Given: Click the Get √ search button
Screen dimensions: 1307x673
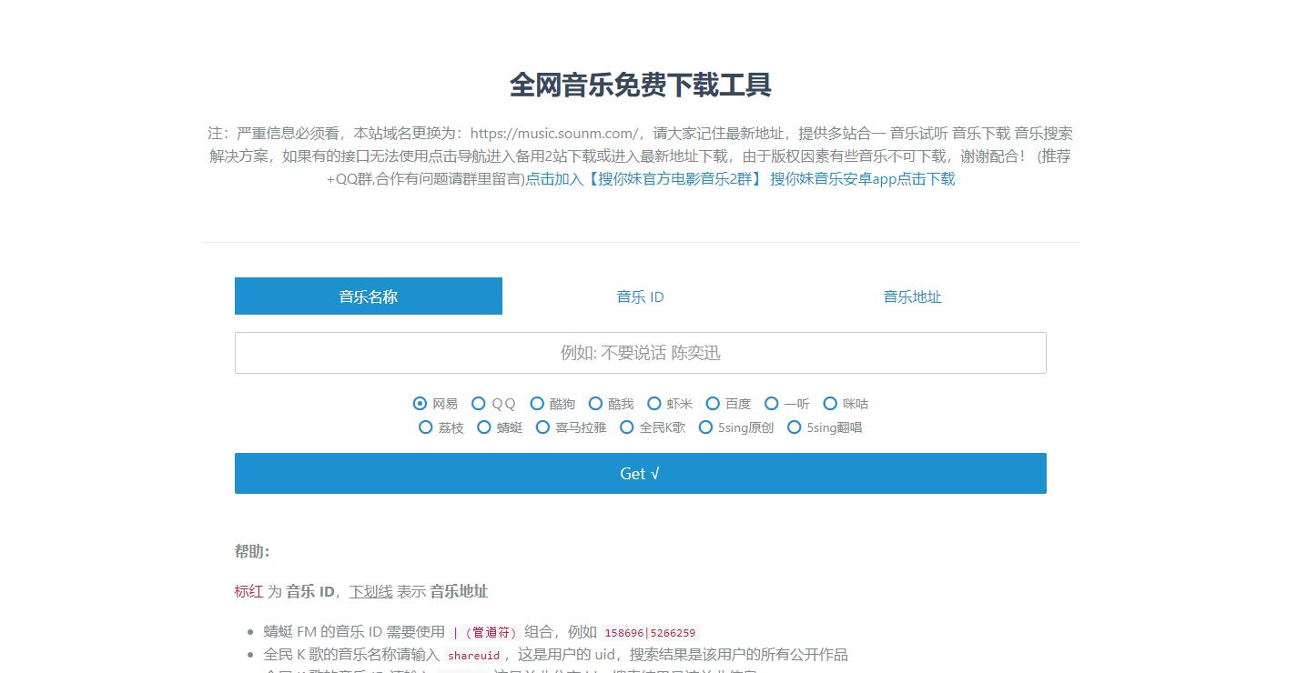Looking at the screenshot, I should pyautogui.click(x=640, y=473).
